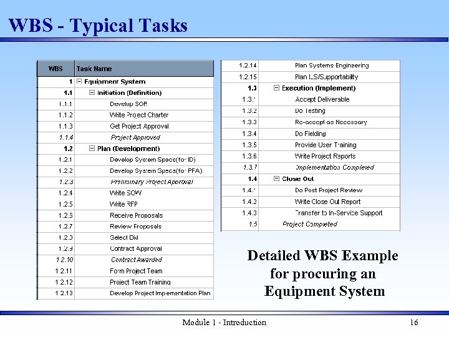Image resolution: width=449 pixels, height=337 pixels.
Task: Click slide number 16 in footer
Action: tap(414, 323)
